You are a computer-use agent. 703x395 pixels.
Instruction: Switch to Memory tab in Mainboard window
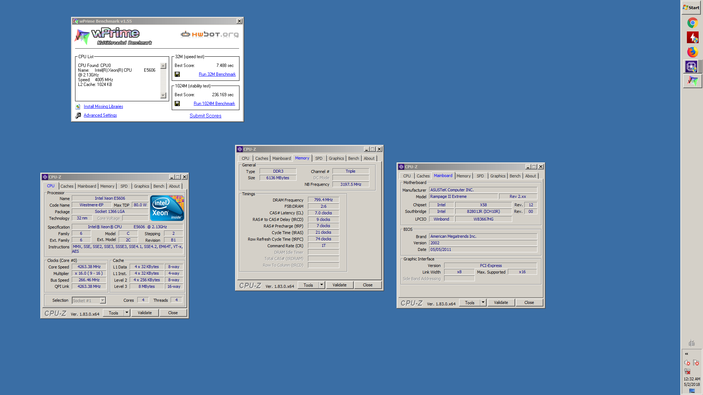pos(464,176)
